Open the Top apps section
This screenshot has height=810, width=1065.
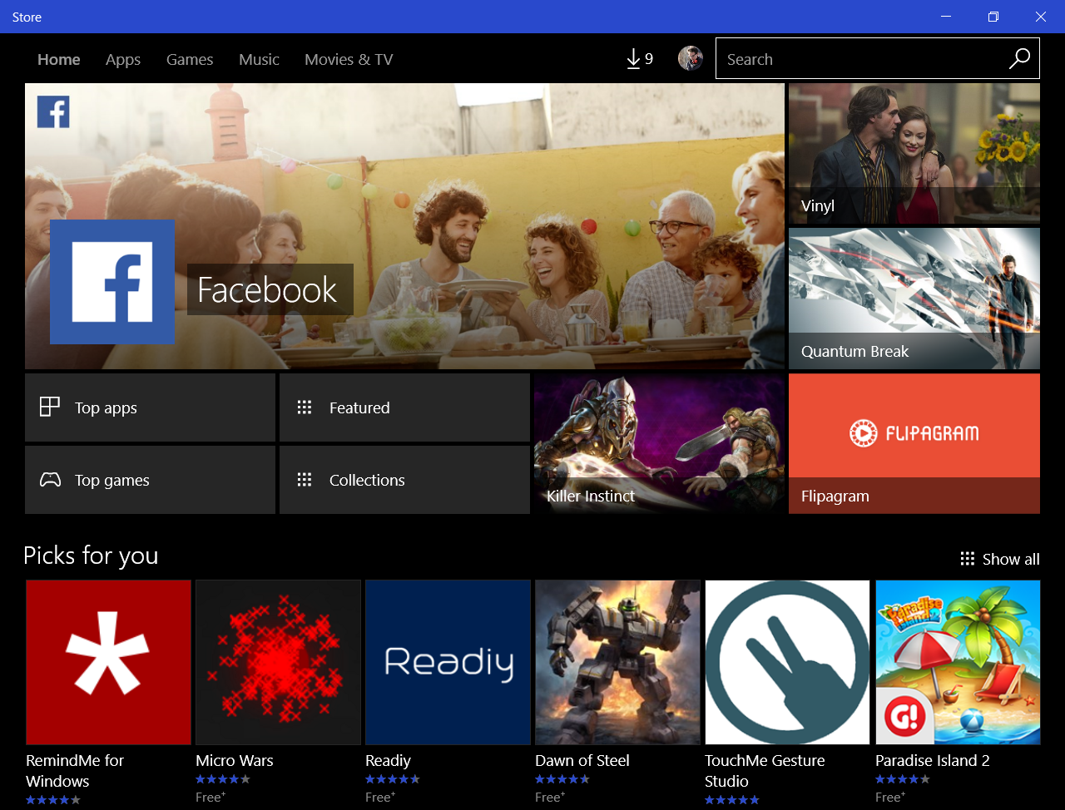click(x=150, y=407)
